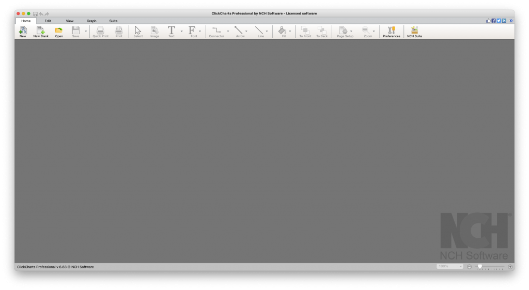This screenshot has height=290, width=529.
Task: Click the title bar save icon
Action: click(x=35, y=14)
